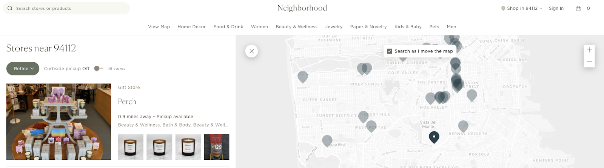Screen dimensions: 604x168
Task: Go to View Map
Action: tap(159, 27)
